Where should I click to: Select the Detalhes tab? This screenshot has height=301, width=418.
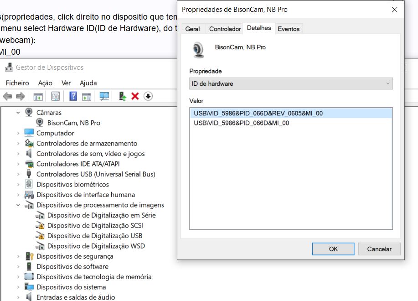pos(259,28)
